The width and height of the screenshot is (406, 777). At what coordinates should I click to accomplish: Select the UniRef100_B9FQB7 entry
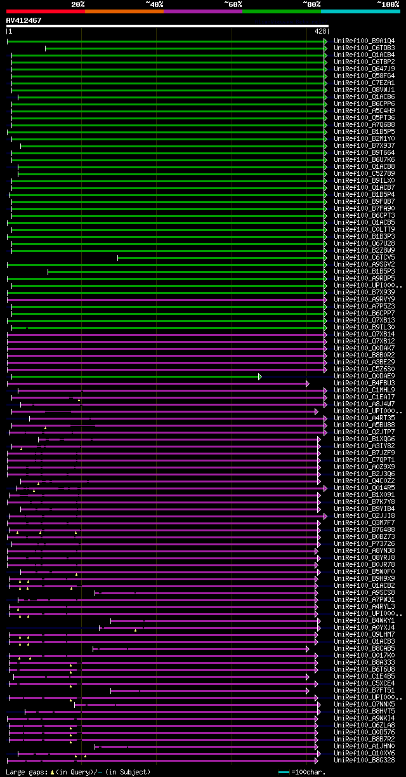(x=364, y=201)
